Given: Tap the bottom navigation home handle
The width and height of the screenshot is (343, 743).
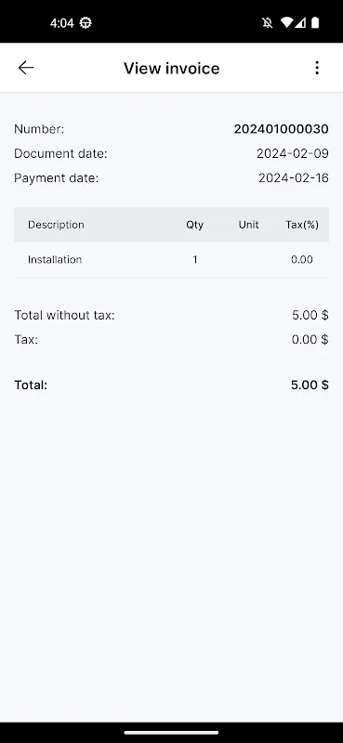Looking at the screenshot, I should point(171,733).
